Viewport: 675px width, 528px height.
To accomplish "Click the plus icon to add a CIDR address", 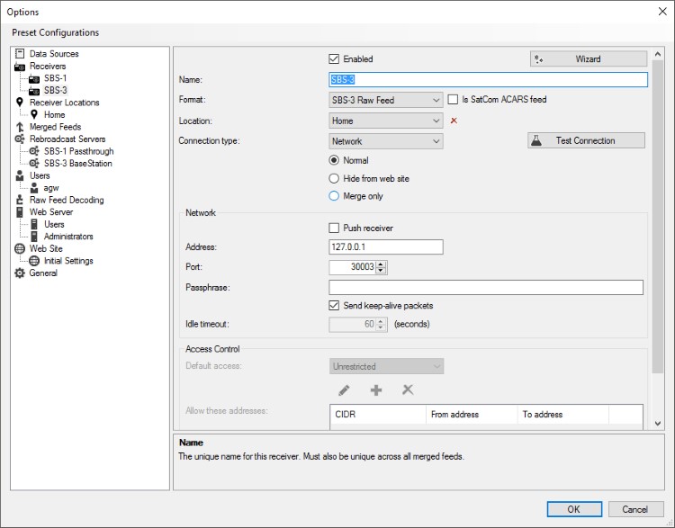I will (x=376, y=390).
